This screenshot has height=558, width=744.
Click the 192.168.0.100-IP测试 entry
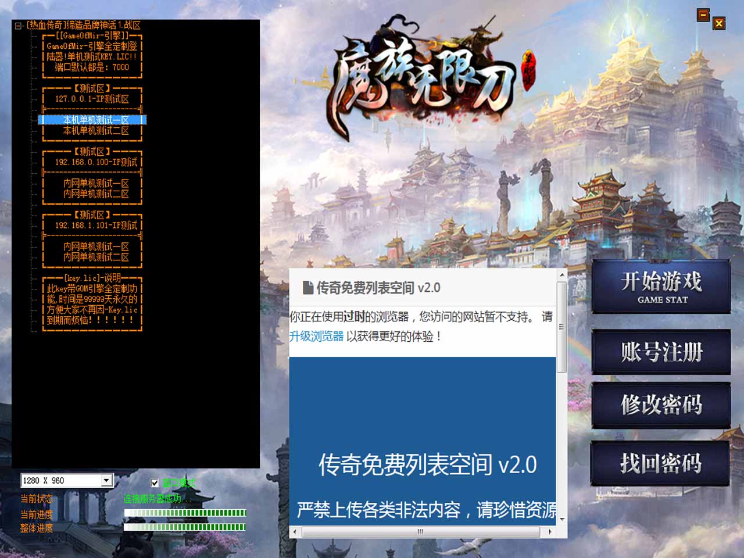click(x=96, y=162)
